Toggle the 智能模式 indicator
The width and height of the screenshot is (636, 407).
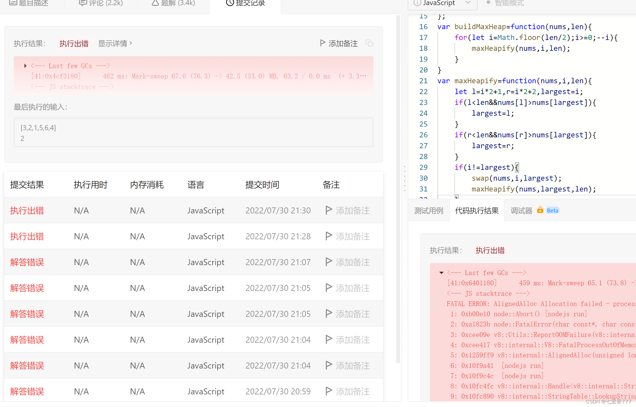pos(488,3)
